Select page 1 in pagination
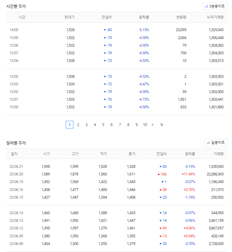232x252 pixels. [69, 124]
